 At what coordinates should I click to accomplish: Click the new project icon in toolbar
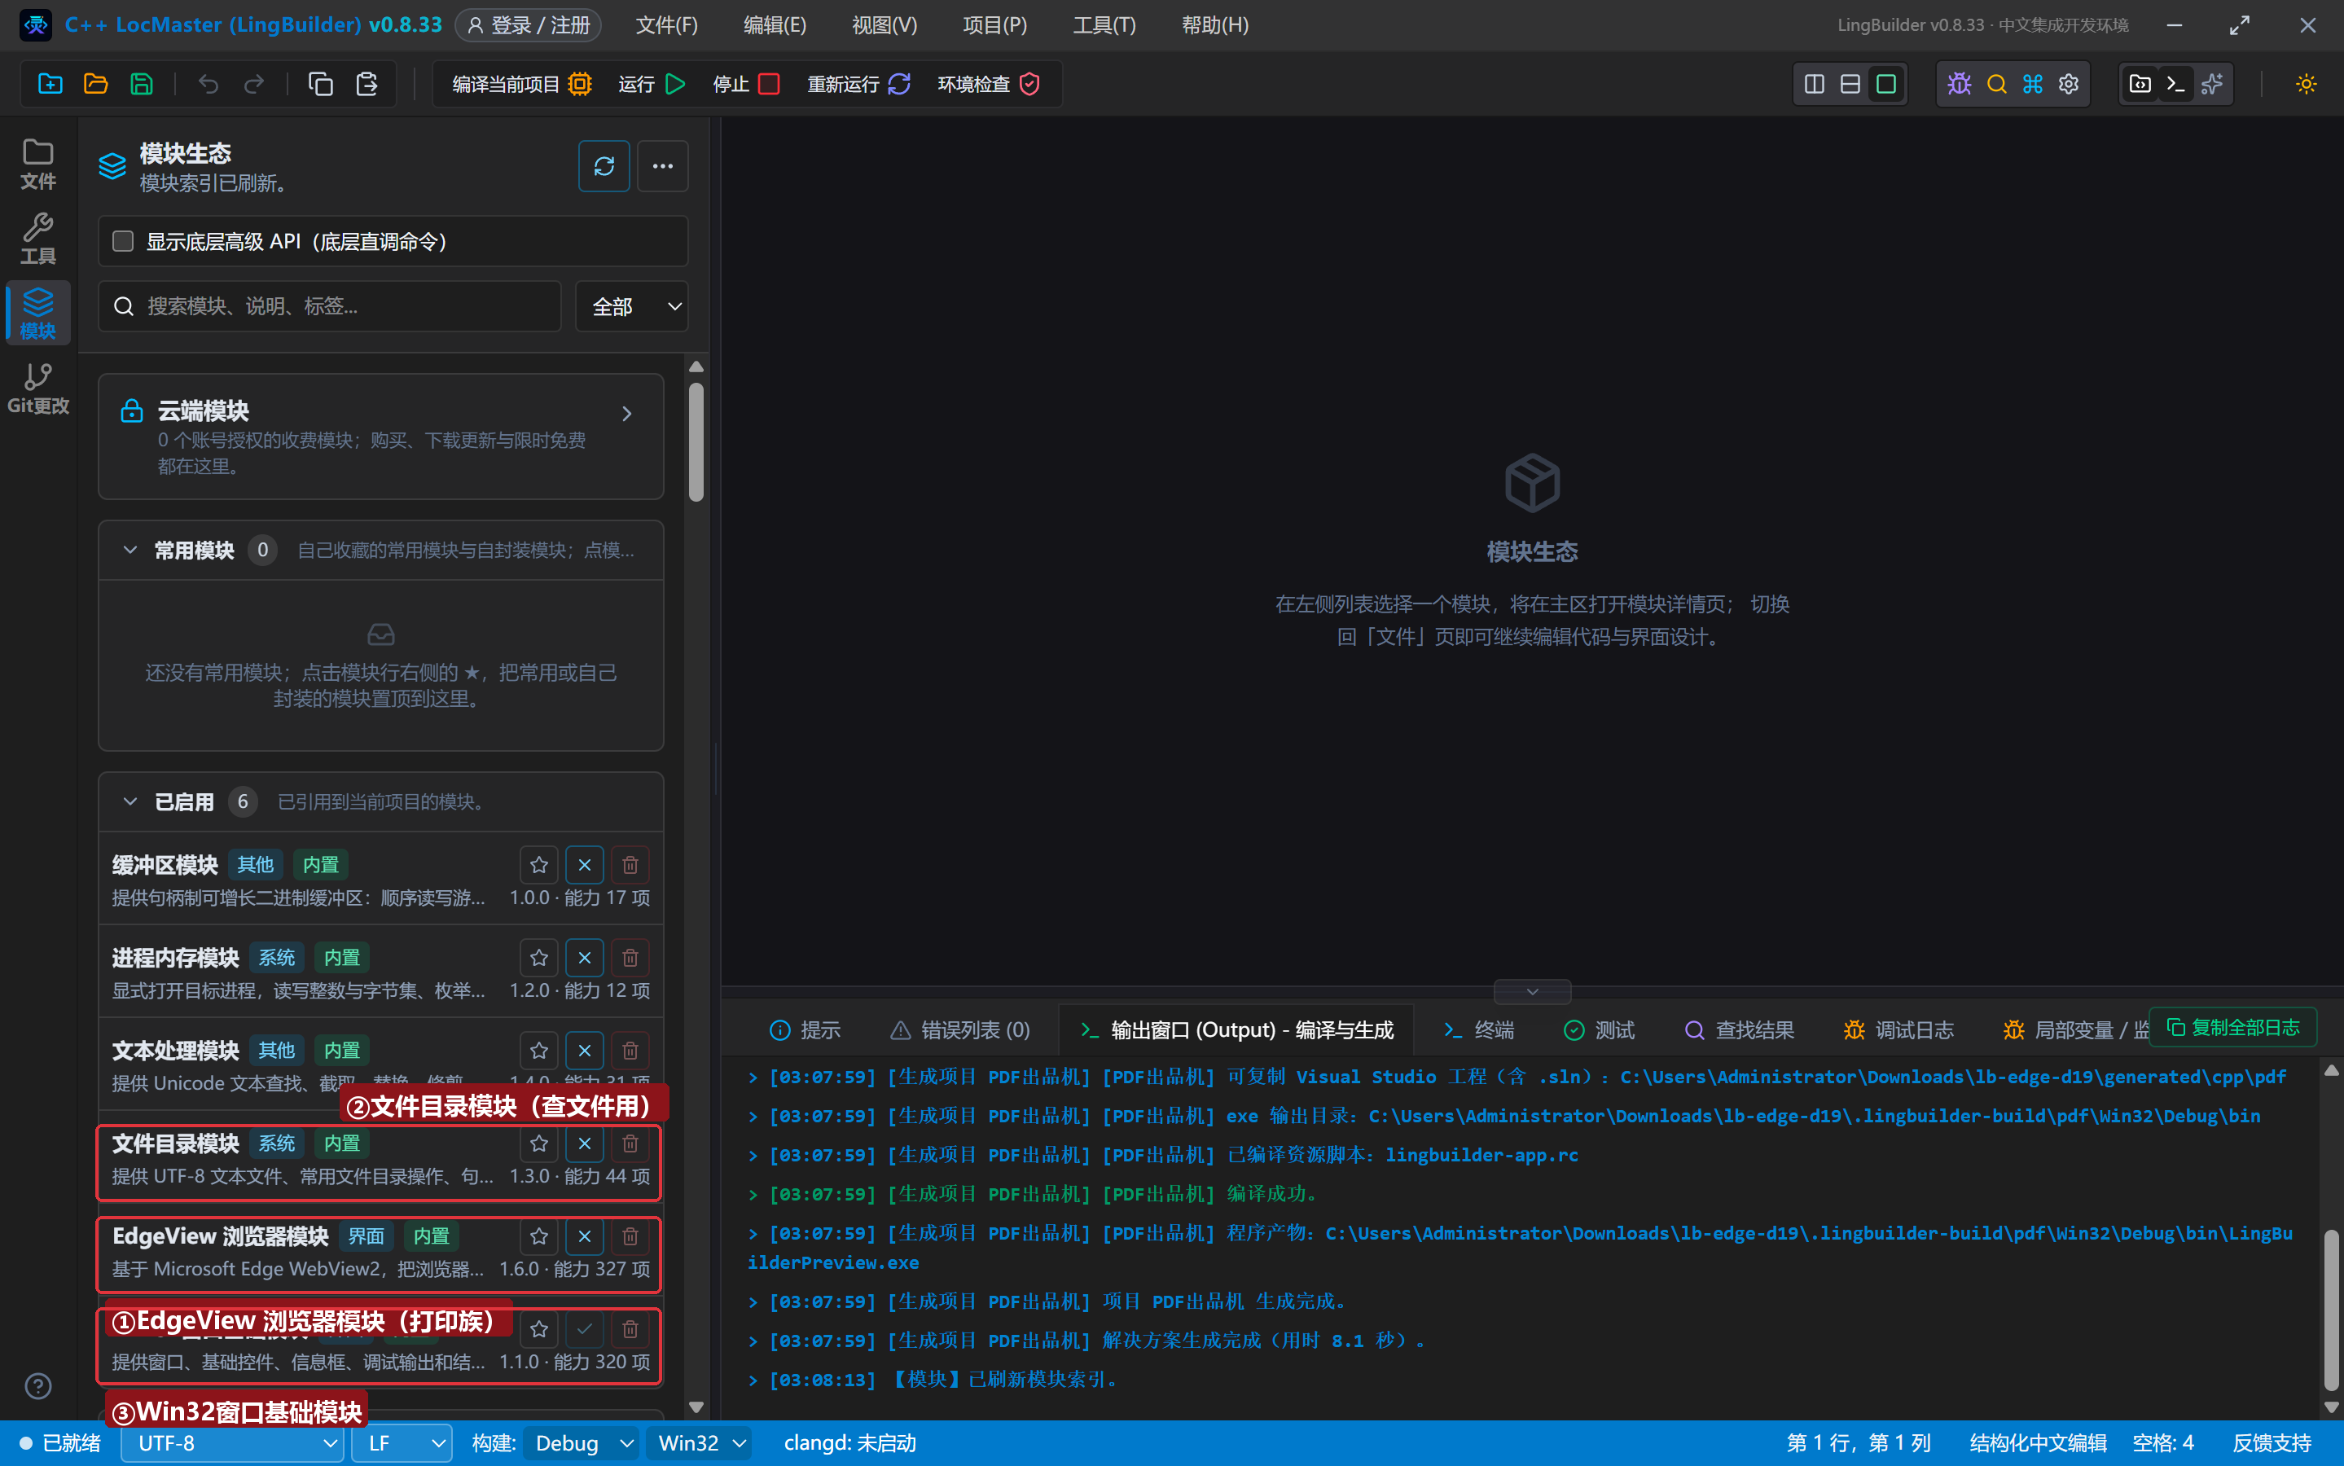50,85
